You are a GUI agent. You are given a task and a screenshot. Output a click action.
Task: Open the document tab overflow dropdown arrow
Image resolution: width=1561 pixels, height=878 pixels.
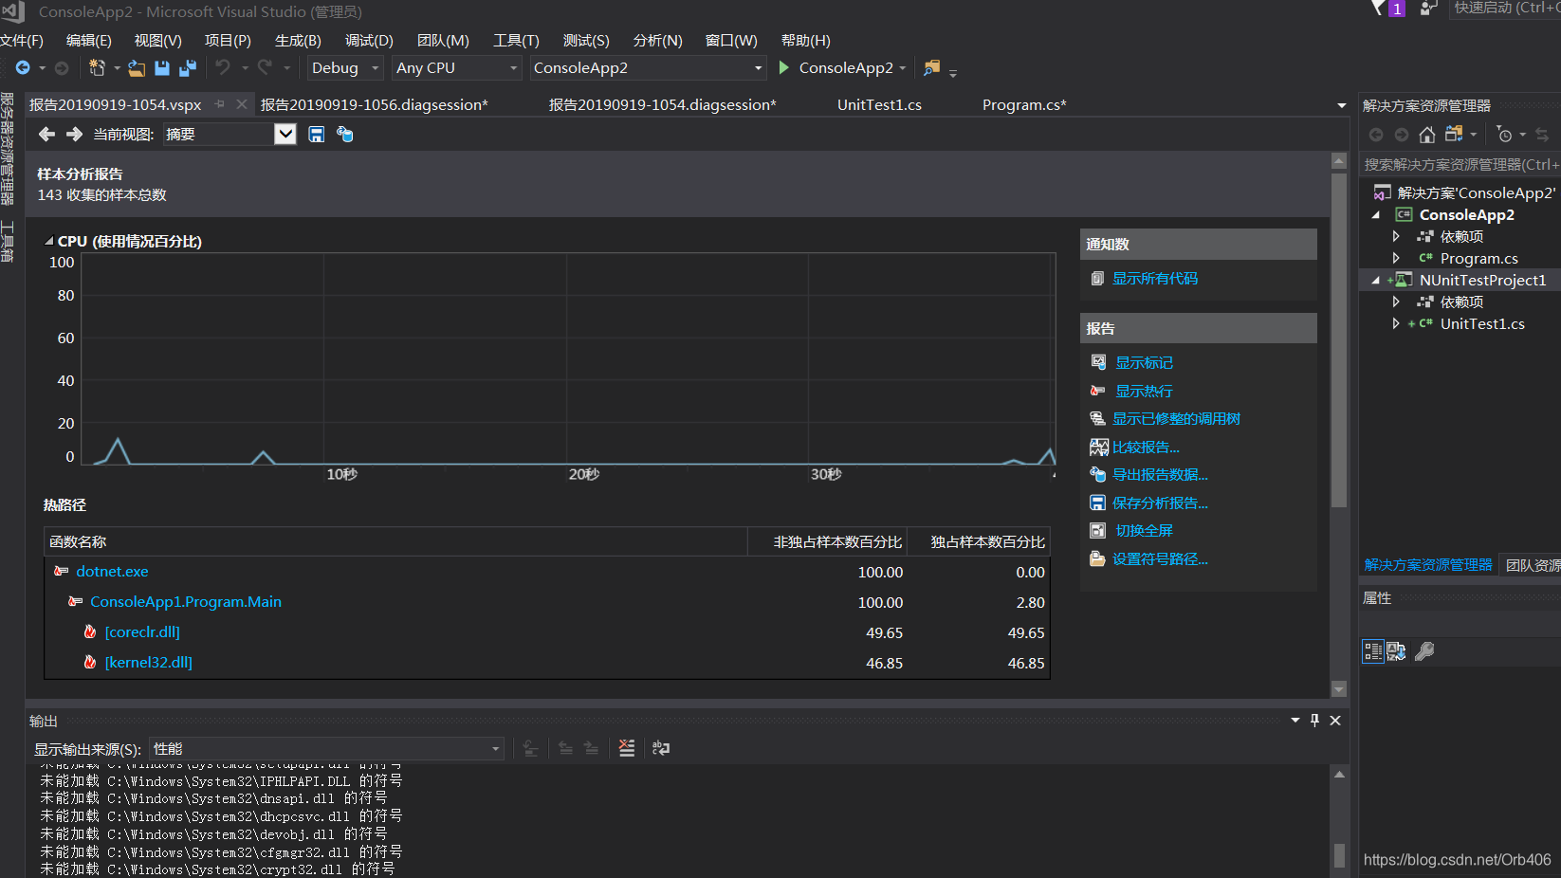click(1341, 105)
